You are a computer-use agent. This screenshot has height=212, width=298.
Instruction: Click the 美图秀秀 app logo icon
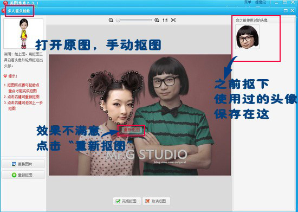click(x=5, y=3)
